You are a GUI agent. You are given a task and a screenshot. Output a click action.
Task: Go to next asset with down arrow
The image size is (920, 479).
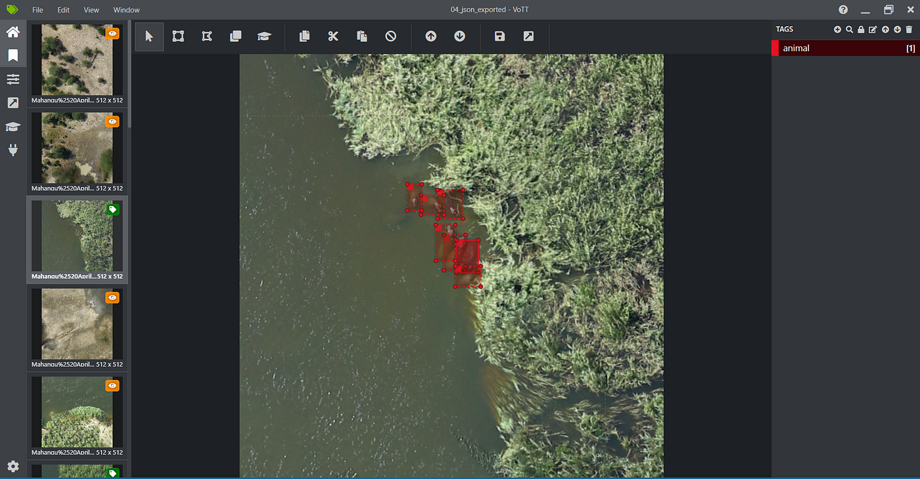click(x=459, y=36)
